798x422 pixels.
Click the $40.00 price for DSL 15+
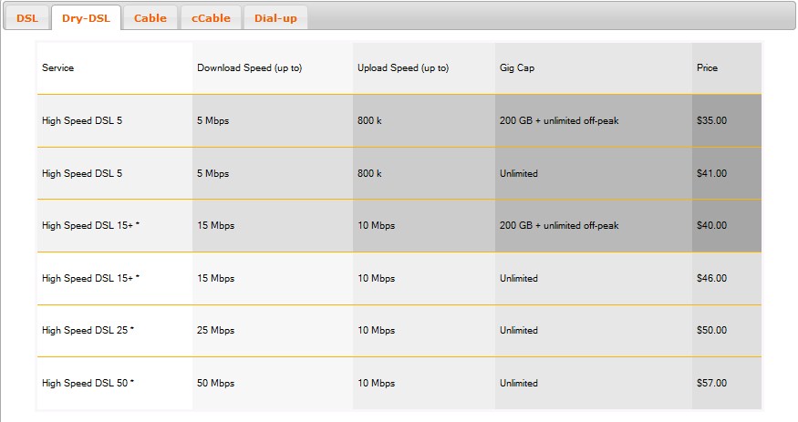click(711, 225)
